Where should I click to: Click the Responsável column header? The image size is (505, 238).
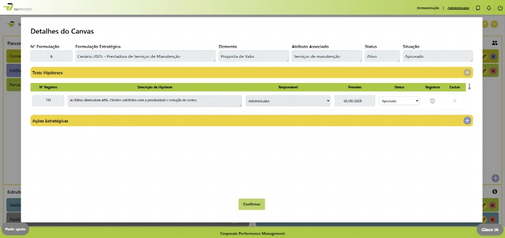288,87
